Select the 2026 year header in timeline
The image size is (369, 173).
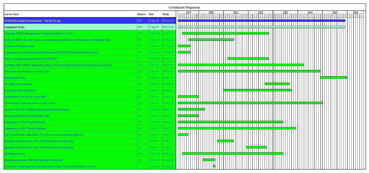pos(356,13)
